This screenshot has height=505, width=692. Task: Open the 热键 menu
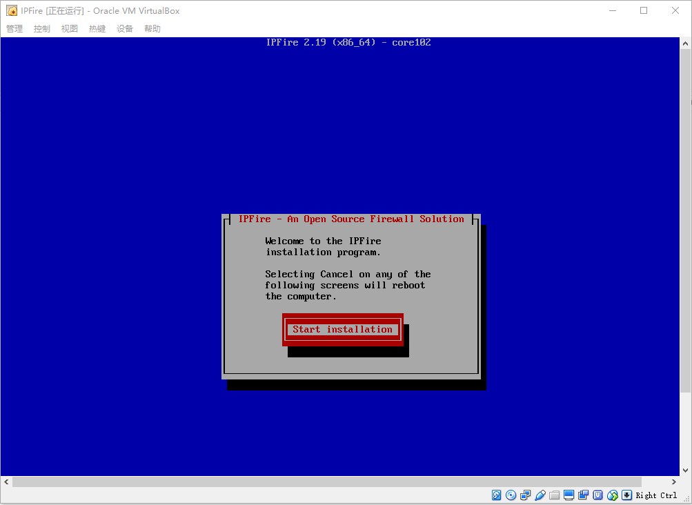pyautogui.click(x=97, y=29)
